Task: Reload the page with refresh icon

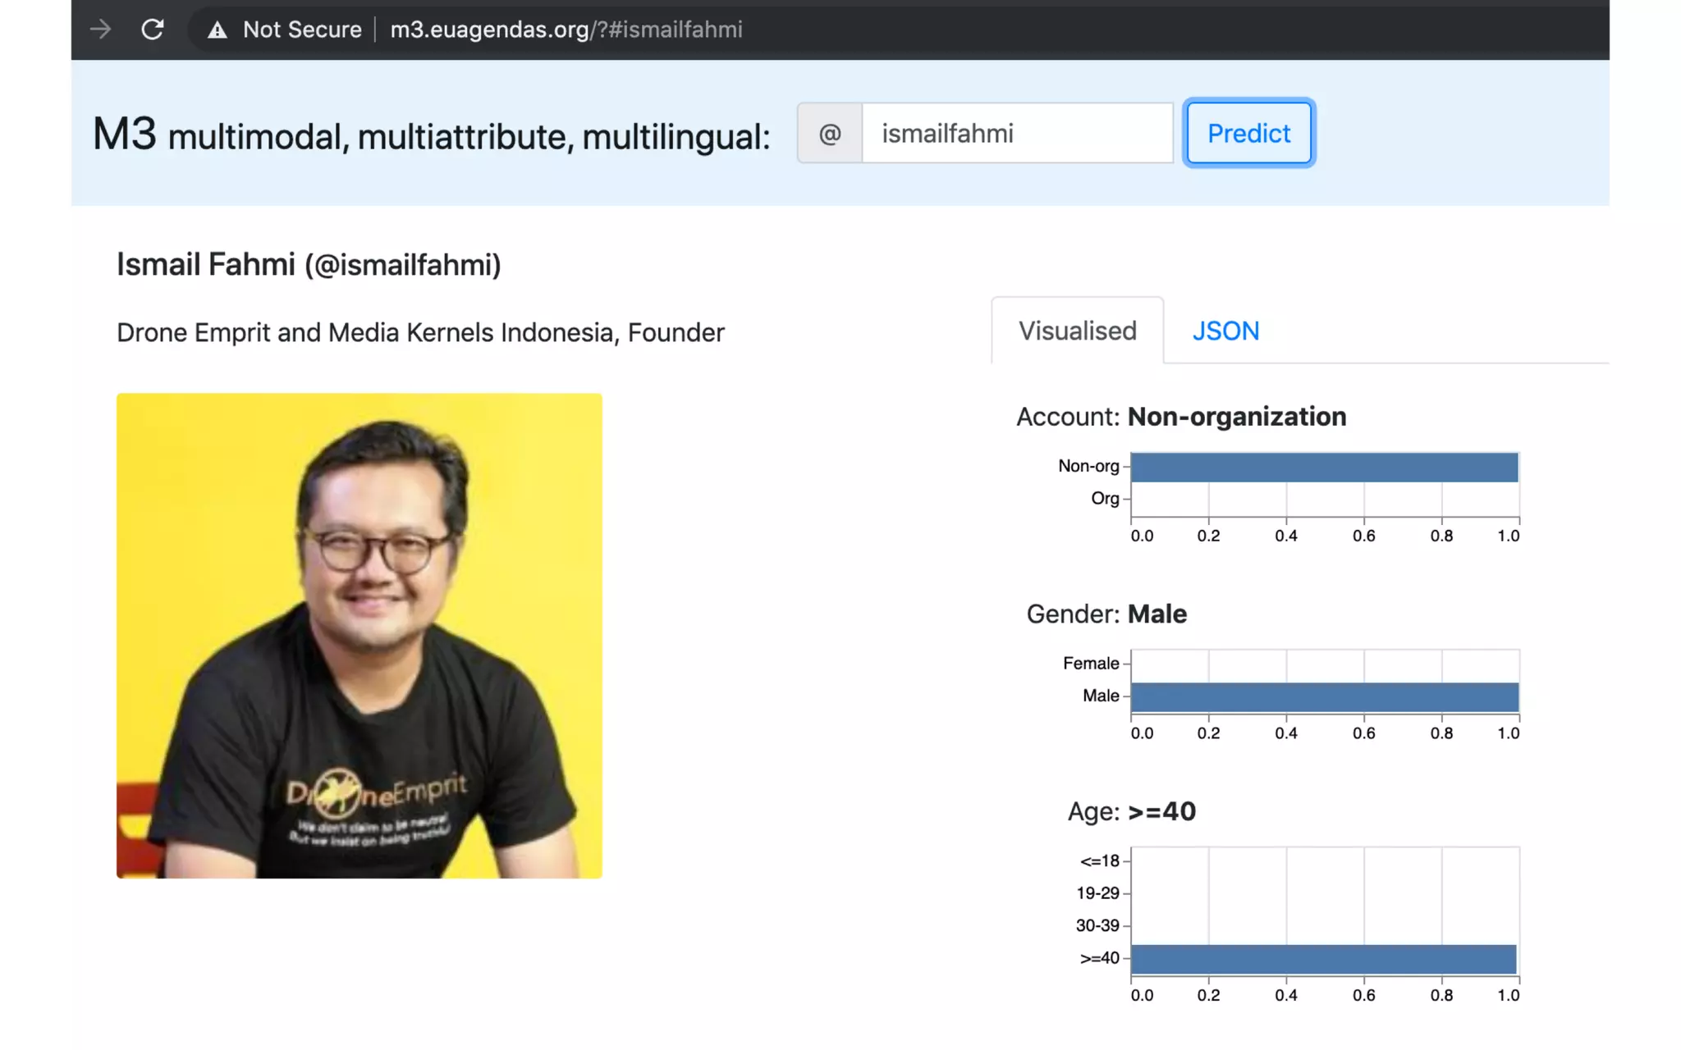Action: click(x=153, y=30)
